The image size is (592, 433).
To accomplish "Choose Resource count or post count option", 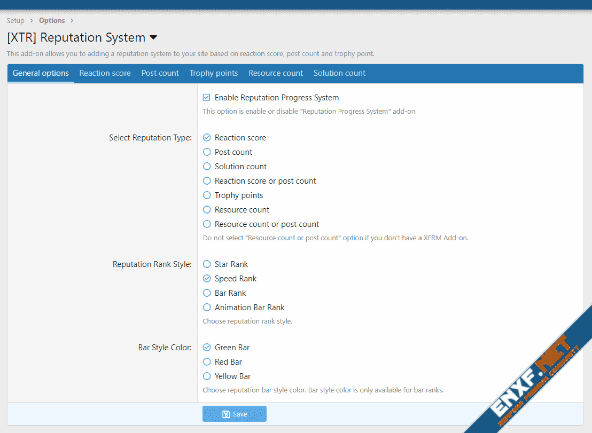I will pos(207,224).
